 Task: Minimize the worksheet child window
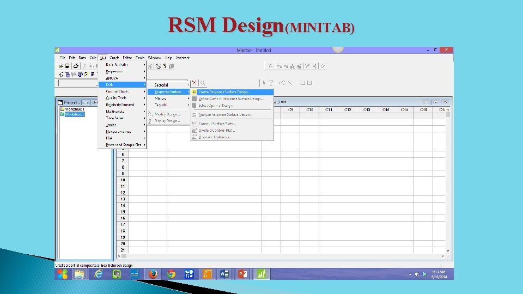(x=425, y=102)
